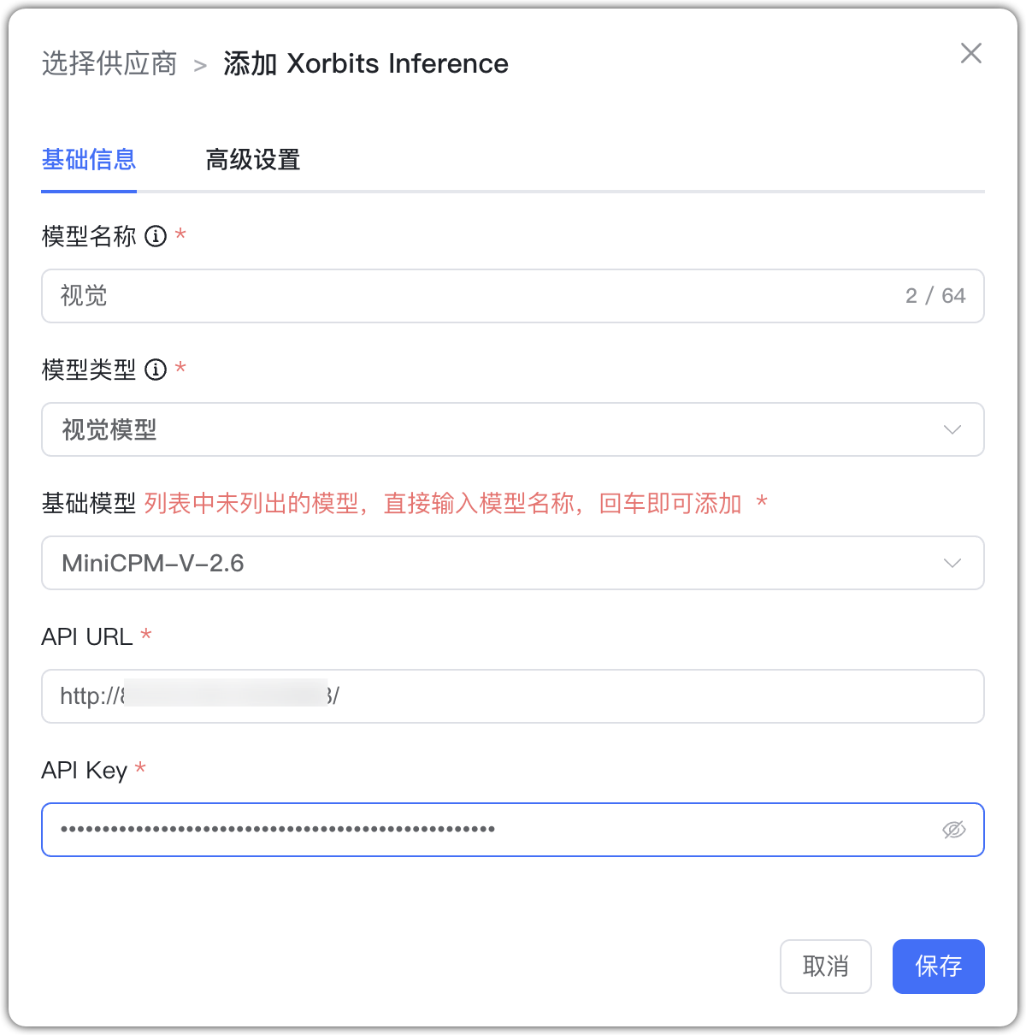The image size is (1026, 1035).
Task: Click the red asterisk next to API URL
Action: point(146,636)
